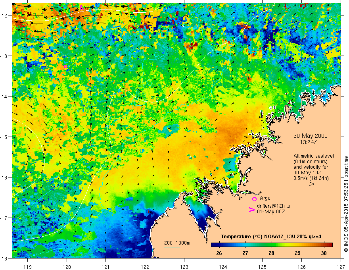This screenshot has width=349, height=270.
Task: Click the 0.5m/s velocity scale arrow
Action: point(307,184)
